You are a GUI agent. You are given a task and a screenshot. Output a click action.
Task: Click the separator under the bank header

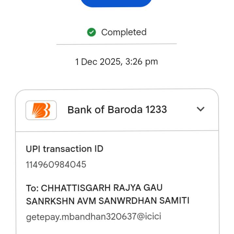(x=117, y=131)
